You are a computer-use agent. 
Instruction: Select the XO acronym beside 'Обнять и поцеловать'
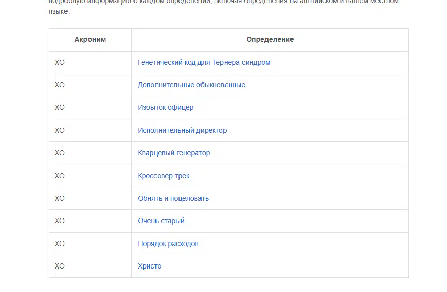click(60, 198)
